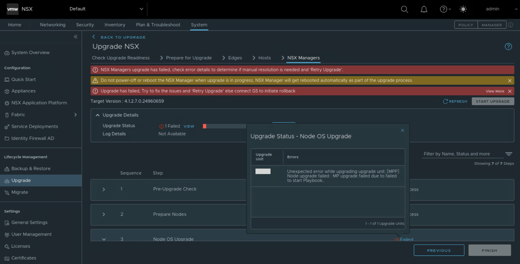Click the Finish button
520x264 pixels.
(489, 250)
